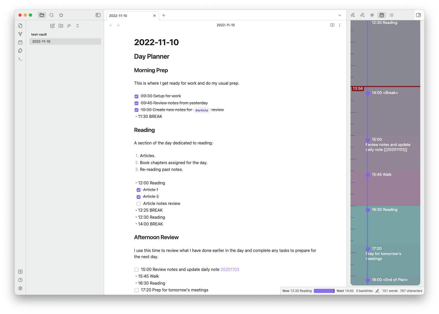Click the 2022-11-10 note header title
The width and height of the screenshot is (439, 314).
click(226, 25)
